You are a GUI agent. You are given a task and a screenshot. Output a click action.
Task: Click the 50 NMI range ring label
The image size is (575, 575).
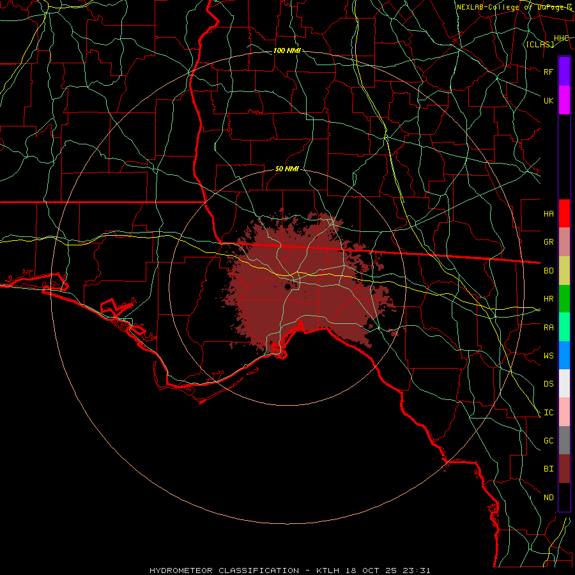287,169
